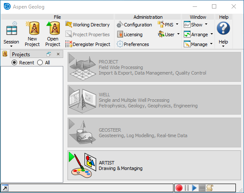Screen dimensions: 244x193
Task: Click the Open Project derrick icon
Action: click(x=53, y=28)
